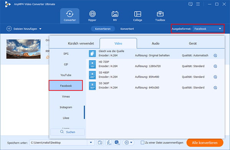Click the Alle konvertieren button
This screenshot has width=230, height=150.
(205, 143)
